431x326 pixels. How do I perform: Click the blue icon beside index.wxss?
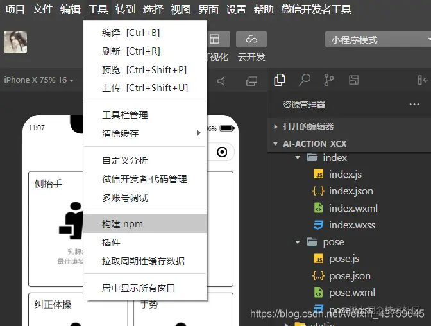tap(318, 225)
